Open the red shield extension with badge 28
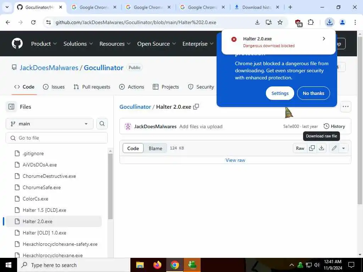This screenshot has height=272, width=363. (298, 23)
